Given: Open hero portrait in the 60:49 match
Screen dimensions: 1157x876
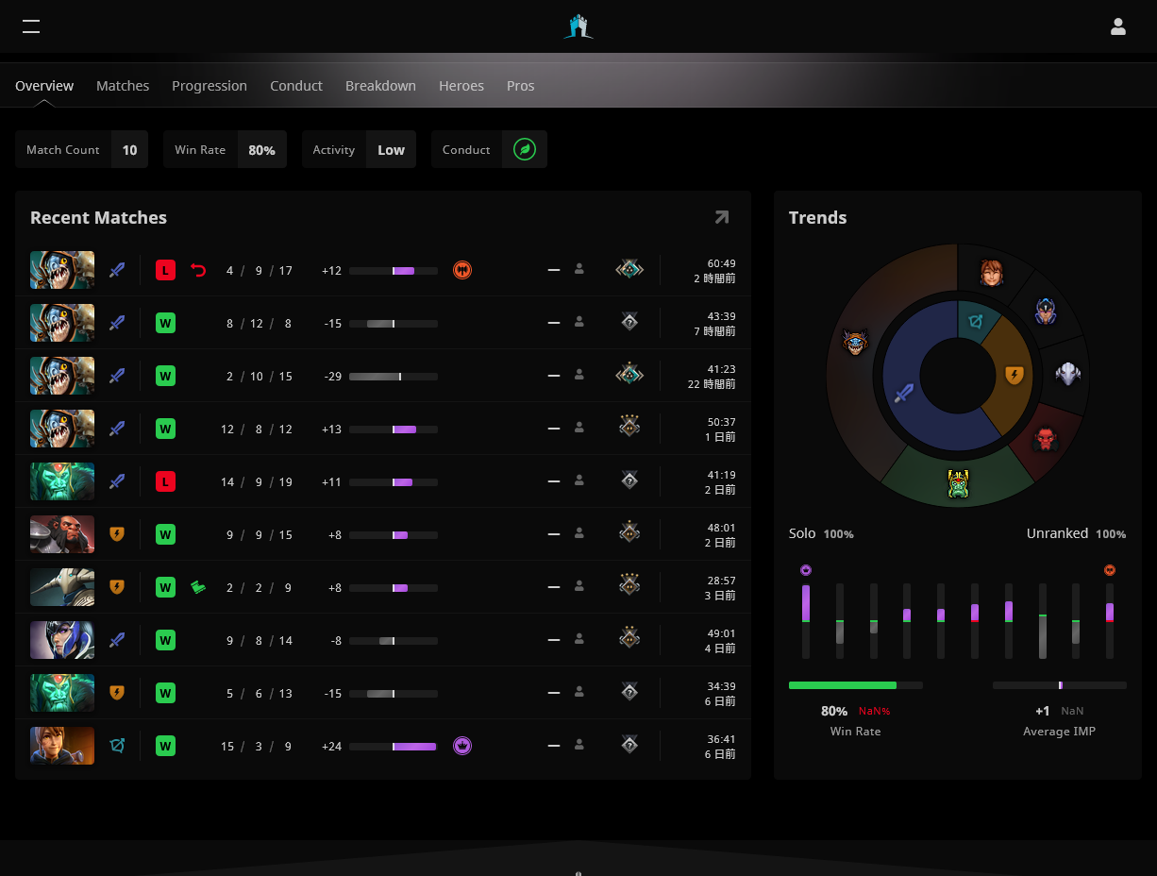Looking at the screenshot, I should pos(62,270).
